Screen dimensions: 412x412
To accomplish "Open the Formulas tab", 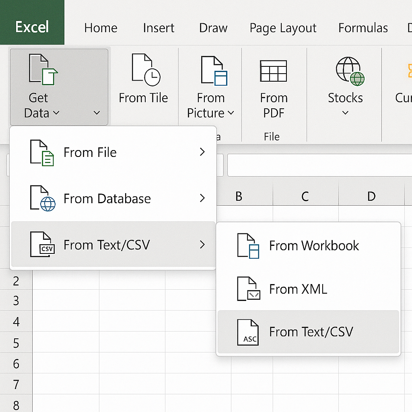I will (363, 28).
